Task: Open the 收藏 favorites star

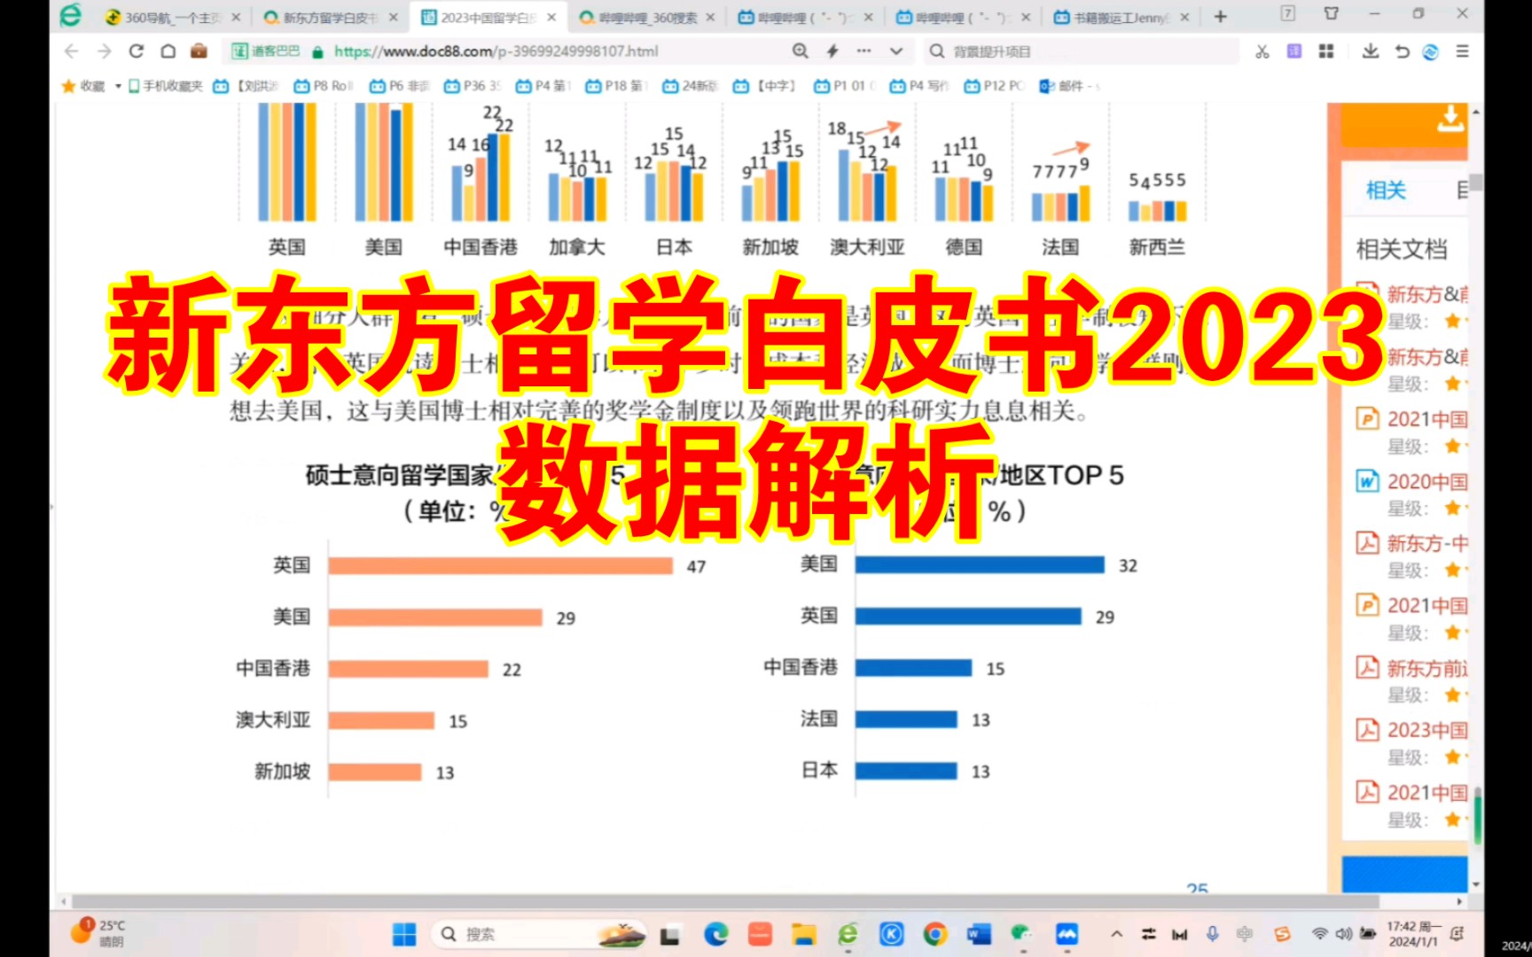Action: (x=68, y=86)
